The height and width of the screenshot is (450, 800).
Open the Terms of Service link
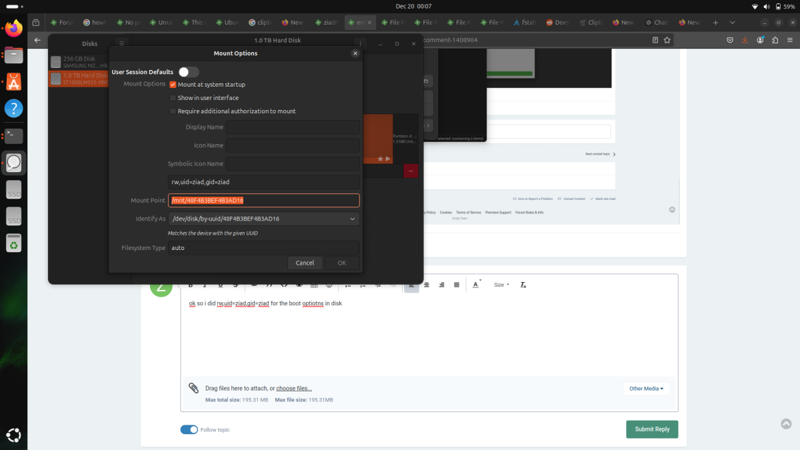[469, 212]
